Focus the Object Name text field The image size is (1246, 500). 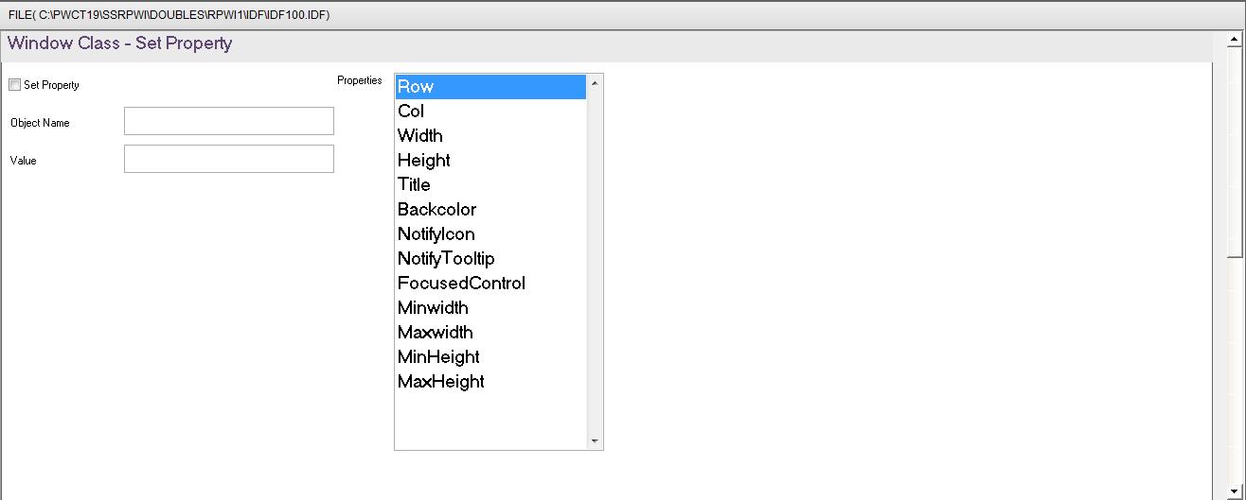coord(229,121)
